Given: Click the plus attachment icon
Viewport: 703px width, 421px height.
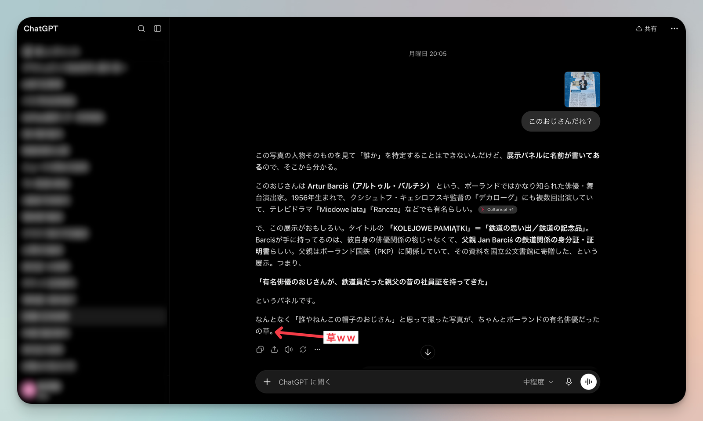Looking at the screenshot, I should (267, 382).
